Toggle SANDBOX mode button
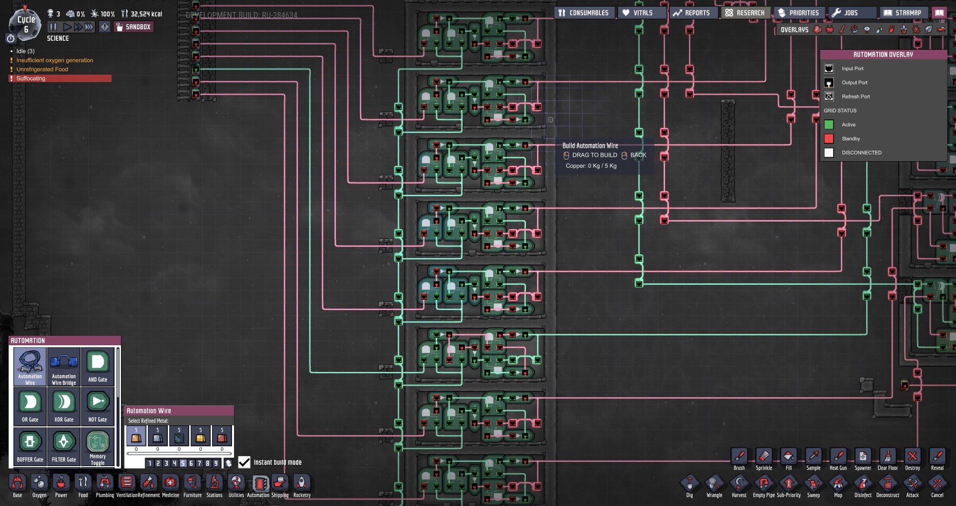The width and height of the screenshot is (956, 506). click(133, 27)
